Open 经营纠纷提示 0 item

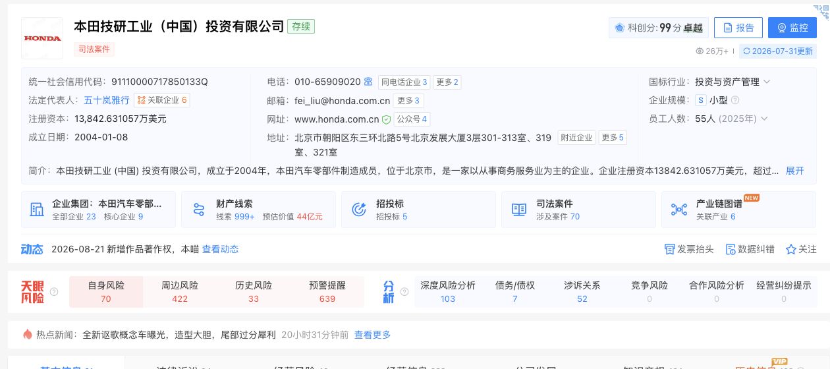pyautogui.click(x=784, y=292)
